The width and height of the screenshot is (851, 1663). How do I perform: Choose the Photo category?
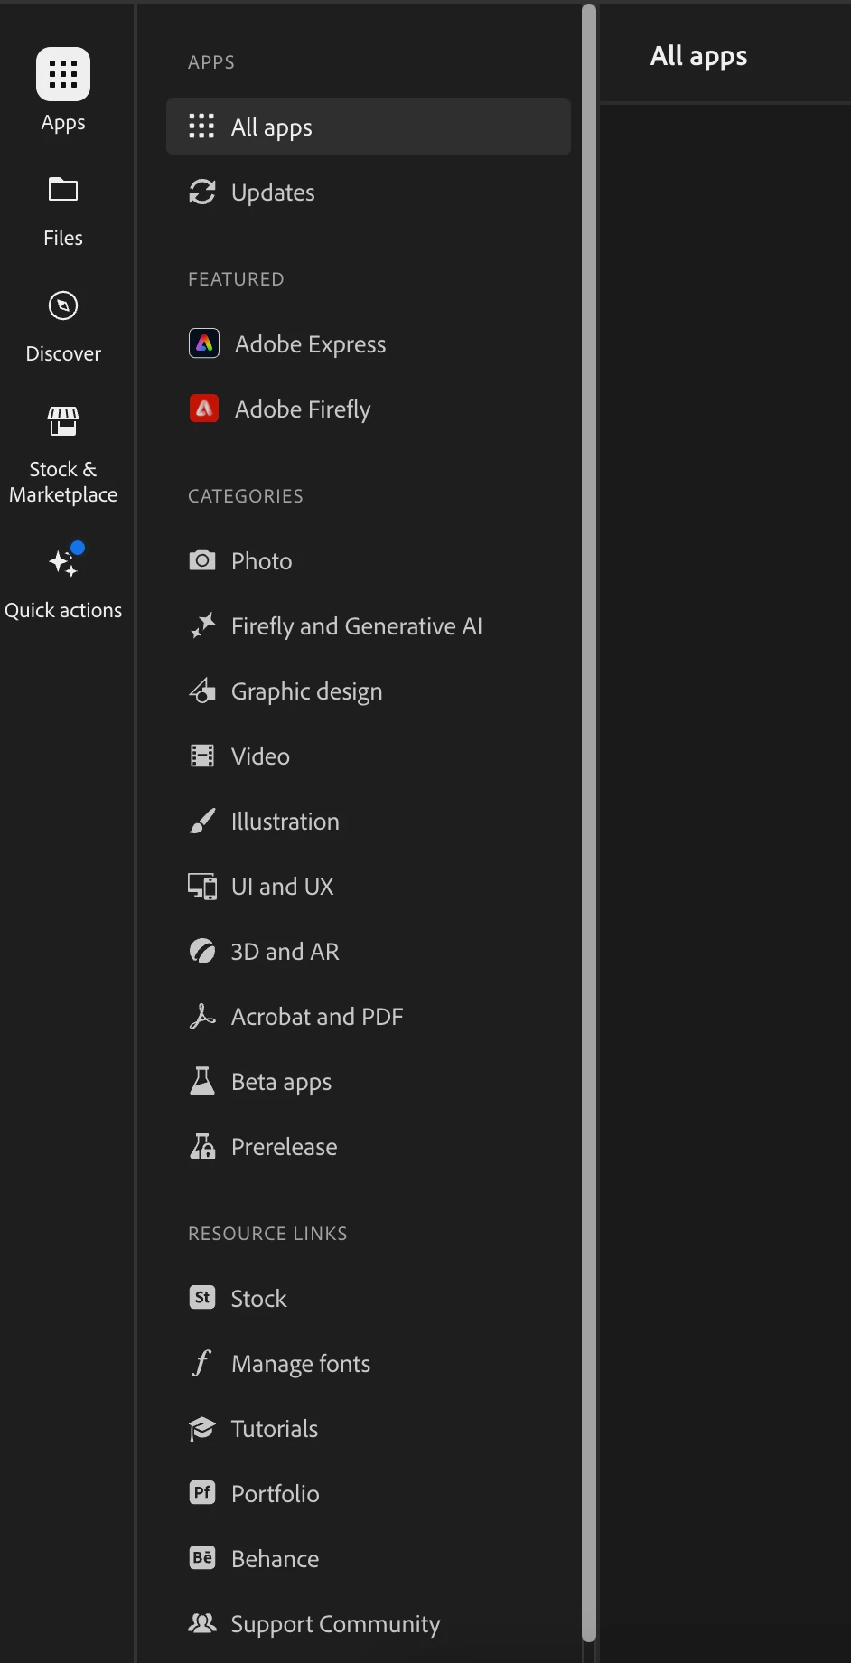coord(369,560)
